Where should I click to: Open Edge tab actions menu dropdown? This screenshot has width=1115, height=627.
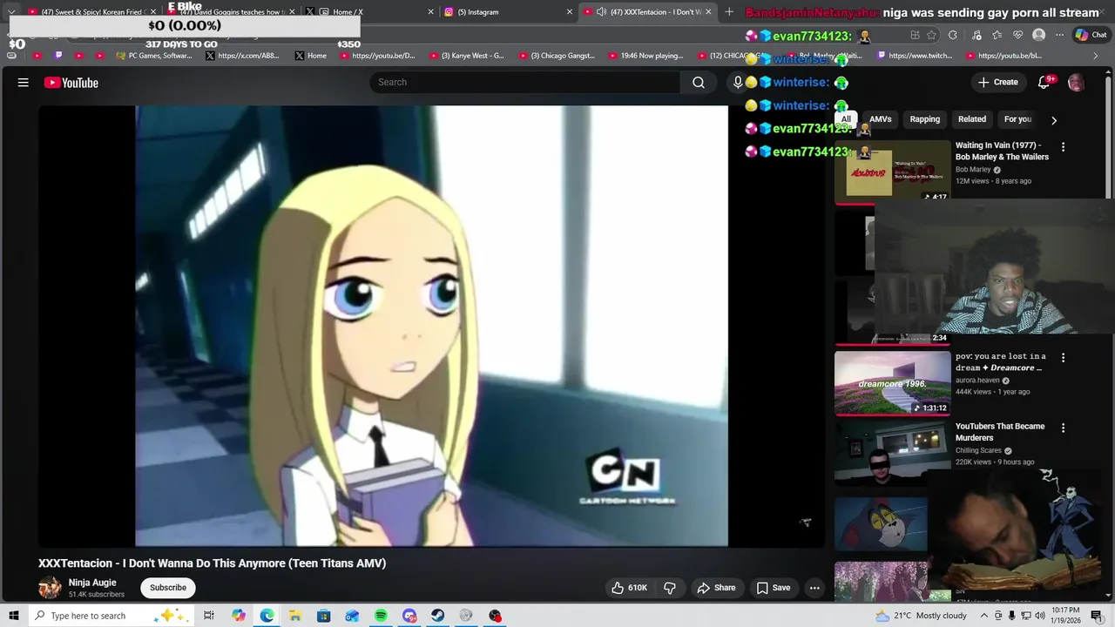point(11,12)
